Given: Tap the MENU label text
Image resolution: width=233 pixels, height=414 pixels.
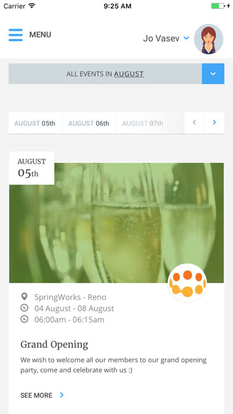Looking at the screenshot, I should 40,34.
